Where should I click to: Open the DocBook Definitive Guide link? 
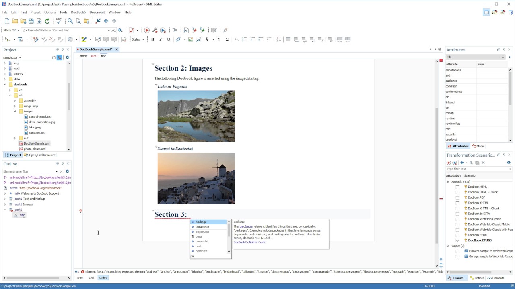pyautogui.click(x=249, y=242)
